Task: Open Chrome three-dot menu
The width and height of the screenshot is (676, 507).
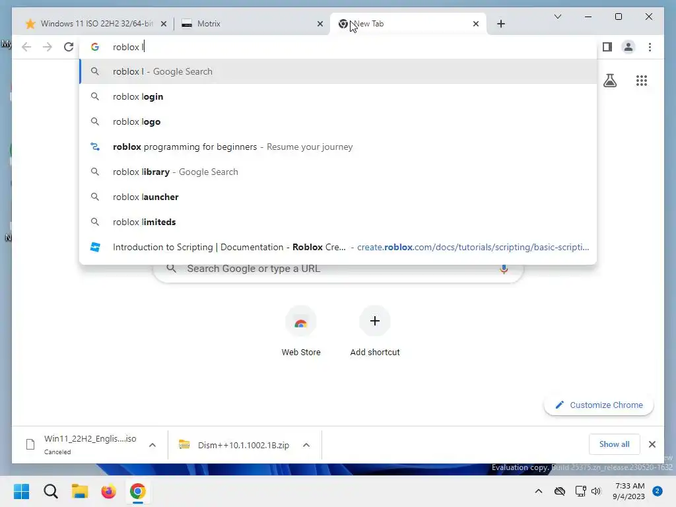Action: pyautogui.click(x=650, y=47)
